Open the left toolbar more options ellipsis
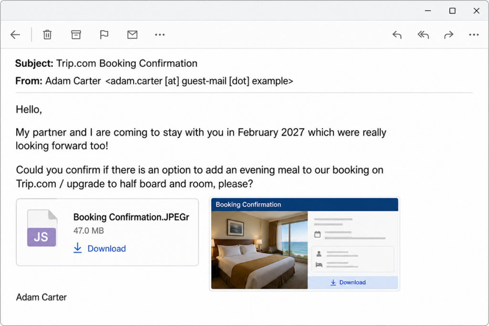The image size is (489, 326). (159, 34)
